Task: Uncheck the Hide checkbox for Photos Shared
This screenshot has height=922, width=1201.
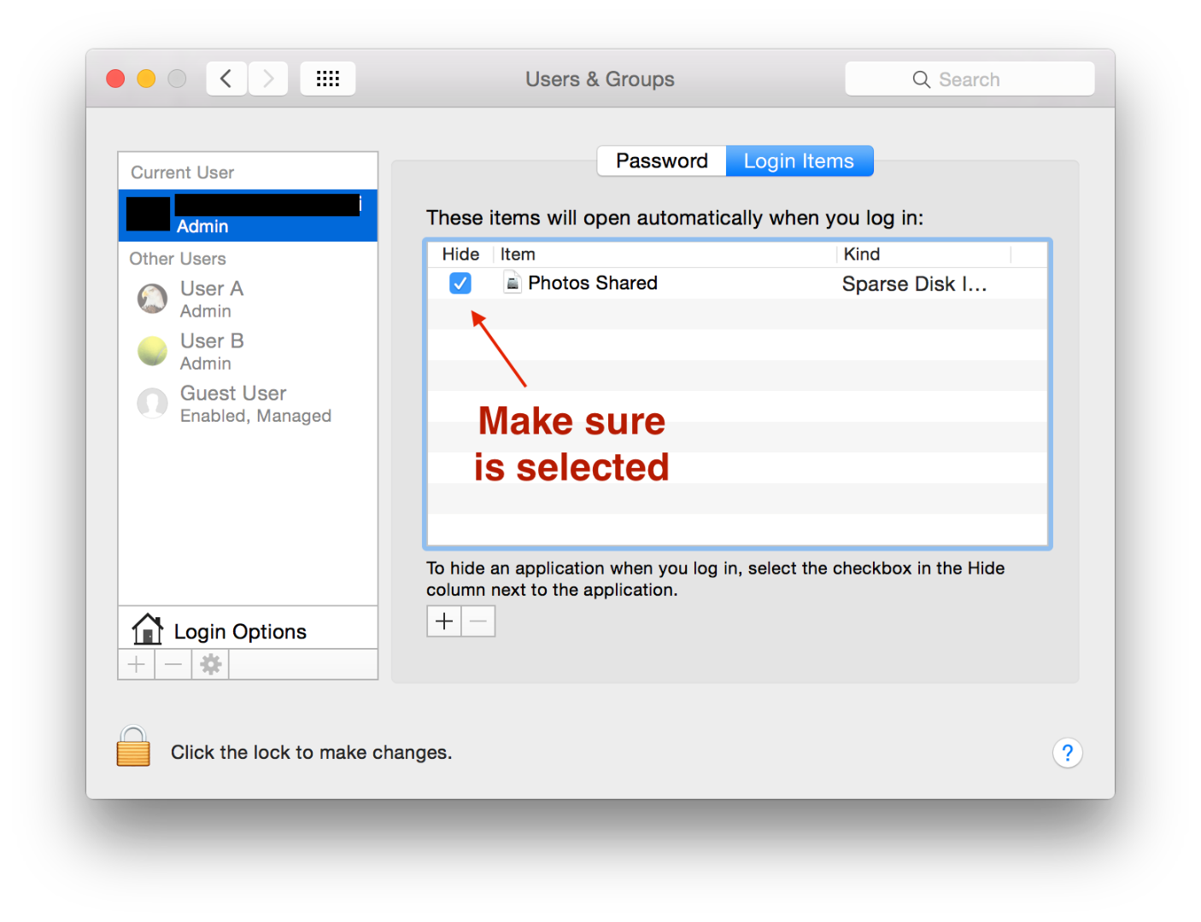Action: (460, 283)
